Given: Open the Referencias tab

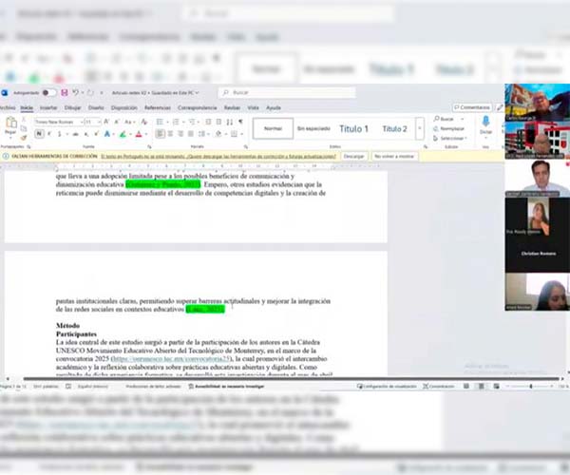Looking at the screenshot, I should pos(158,108).
